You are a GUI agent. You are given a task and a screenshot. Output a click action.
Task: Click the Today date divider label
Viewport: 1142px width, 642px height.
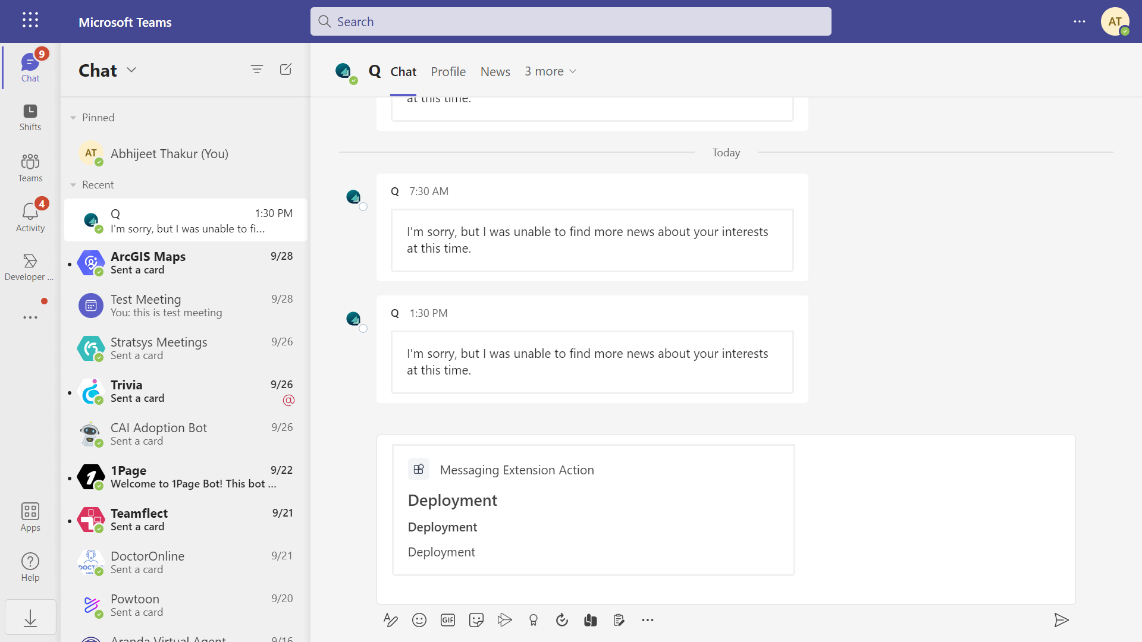(726, 153)
